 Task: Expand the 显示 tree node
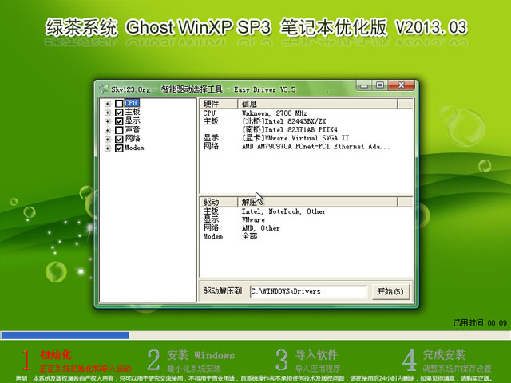pyautogui.click(x=108, y=121)
